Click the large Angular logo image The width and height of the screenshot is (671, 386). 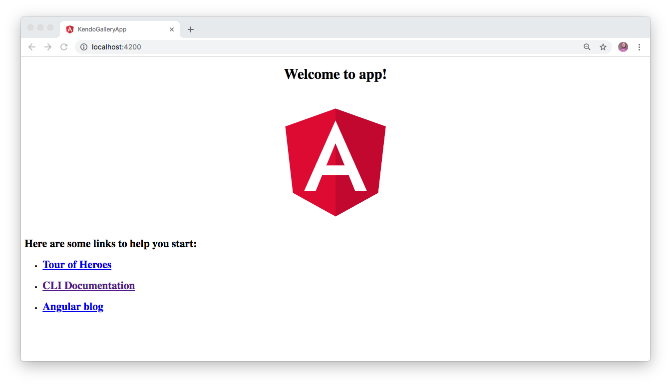click(335, 162)
